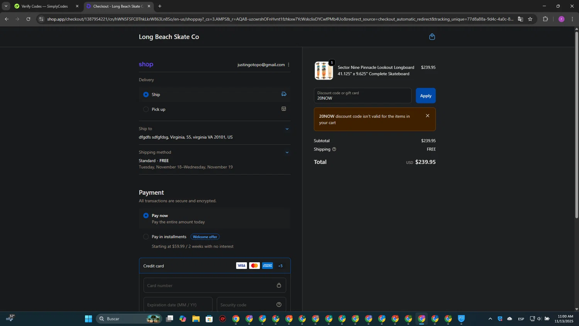Click the Total amount $239.95
Viewport: 579px width, 326px height.
[x=425, y=162]
